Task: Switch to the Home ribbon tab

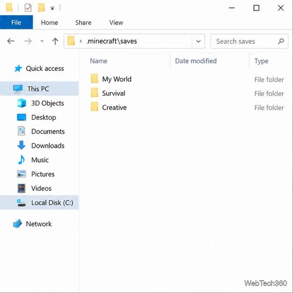Action: 49,23
